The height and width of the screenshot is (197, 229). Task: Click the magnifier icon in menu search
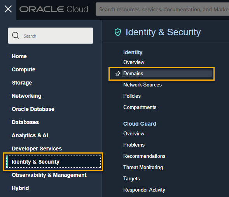pyautogui.click(x=16, y=35)
